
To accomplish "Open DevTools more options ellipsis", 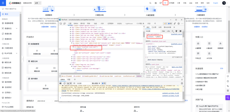I will [182, 24].
